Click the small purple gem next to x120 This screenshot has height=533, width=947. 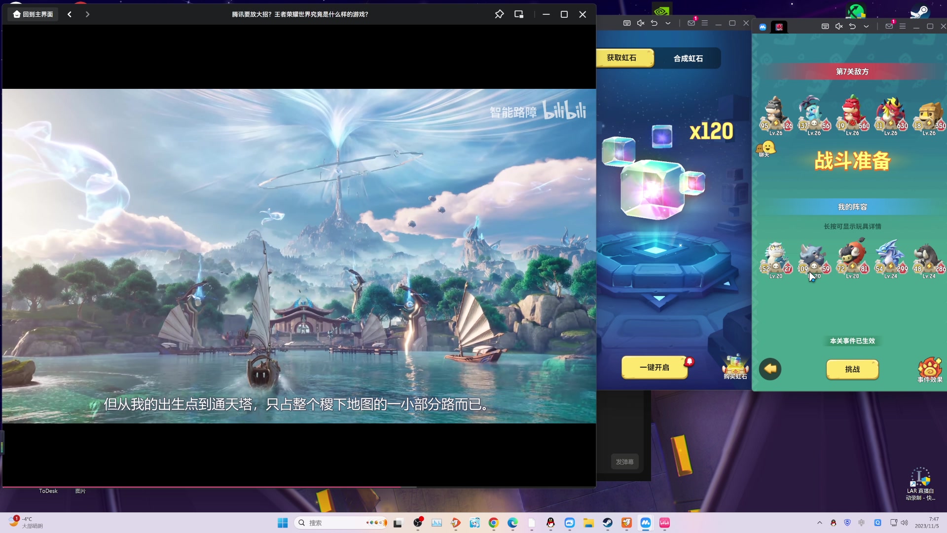[x=662, y=136]
